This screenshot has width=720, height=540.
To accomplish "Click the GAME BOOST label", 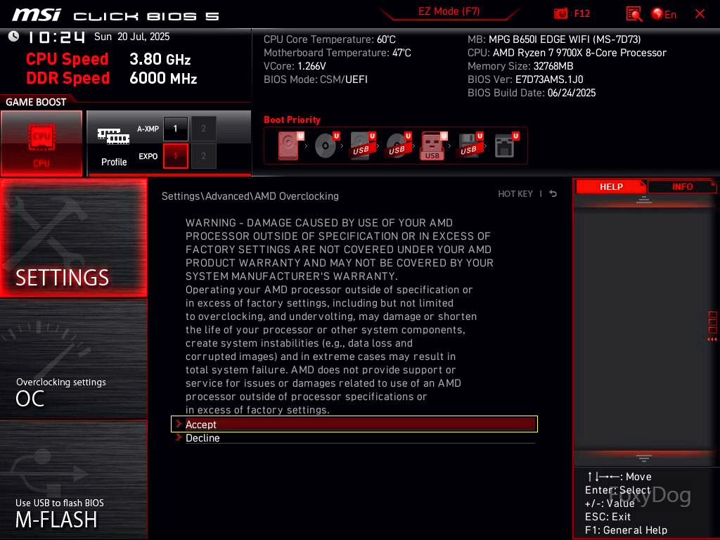I will 36,102.
